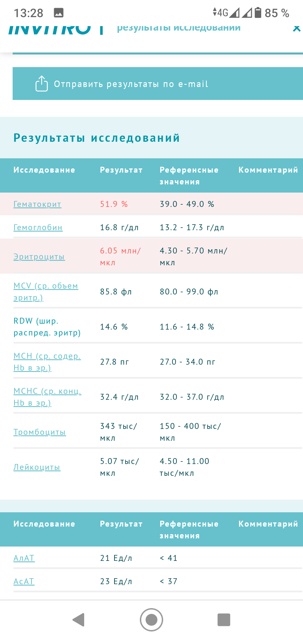This screenshot has height=640, width=303.
Task: Open the Гемоглобин test link
Action: click(x=38, y=227)
